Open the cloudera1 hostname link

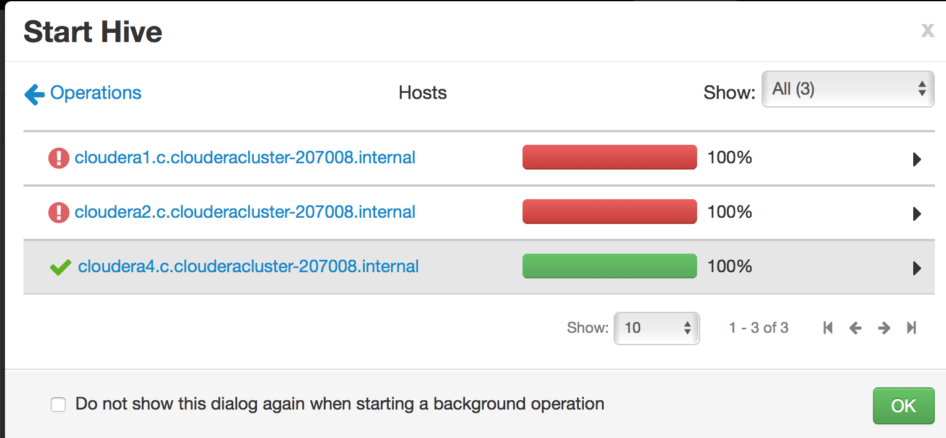point(245,158)
